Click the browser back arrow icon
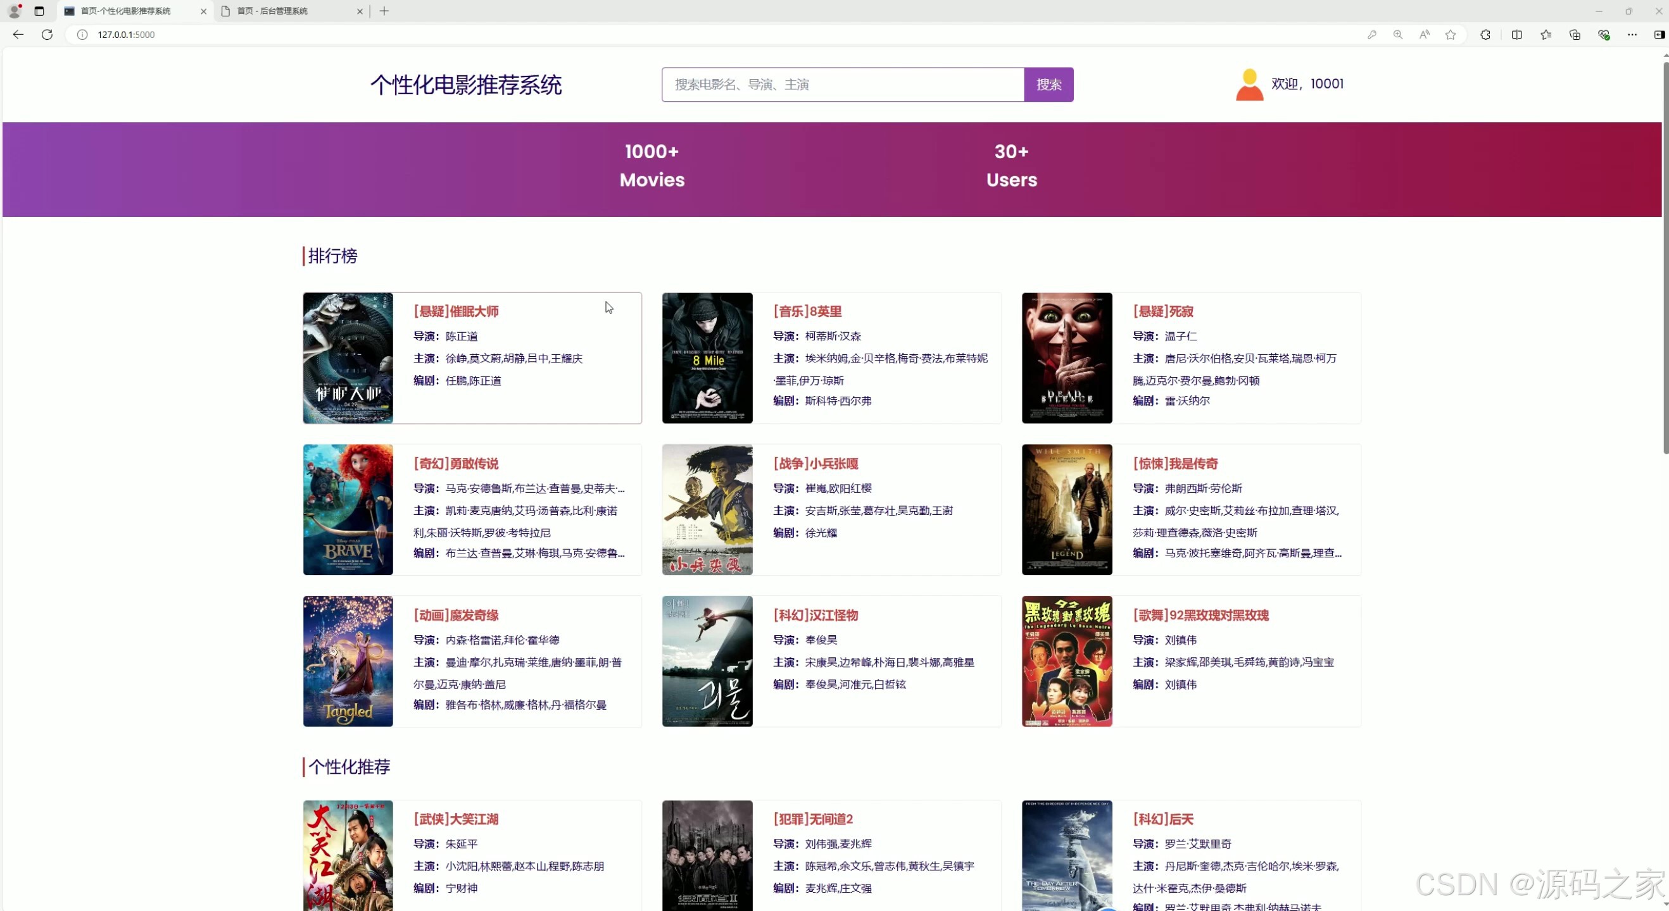The width and height of the screenshot is (1669, 911). [18, 34]
